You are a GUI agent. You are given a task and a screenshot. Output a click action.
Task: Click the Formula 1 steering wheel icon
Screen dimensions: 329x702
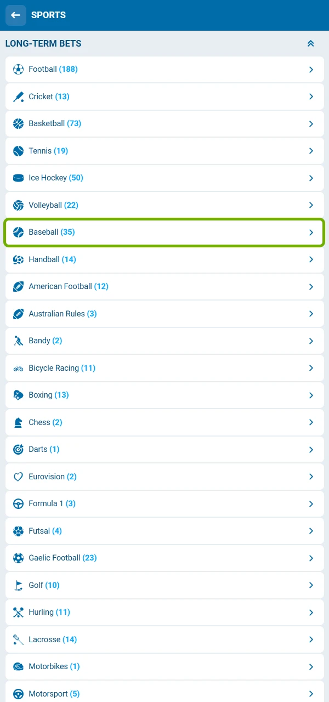pos(18,503)
